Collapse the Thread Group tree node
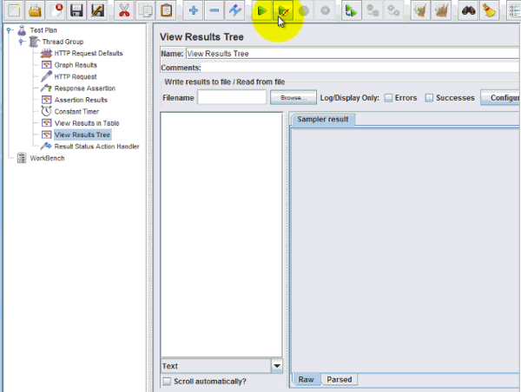 tap(21, 42)
